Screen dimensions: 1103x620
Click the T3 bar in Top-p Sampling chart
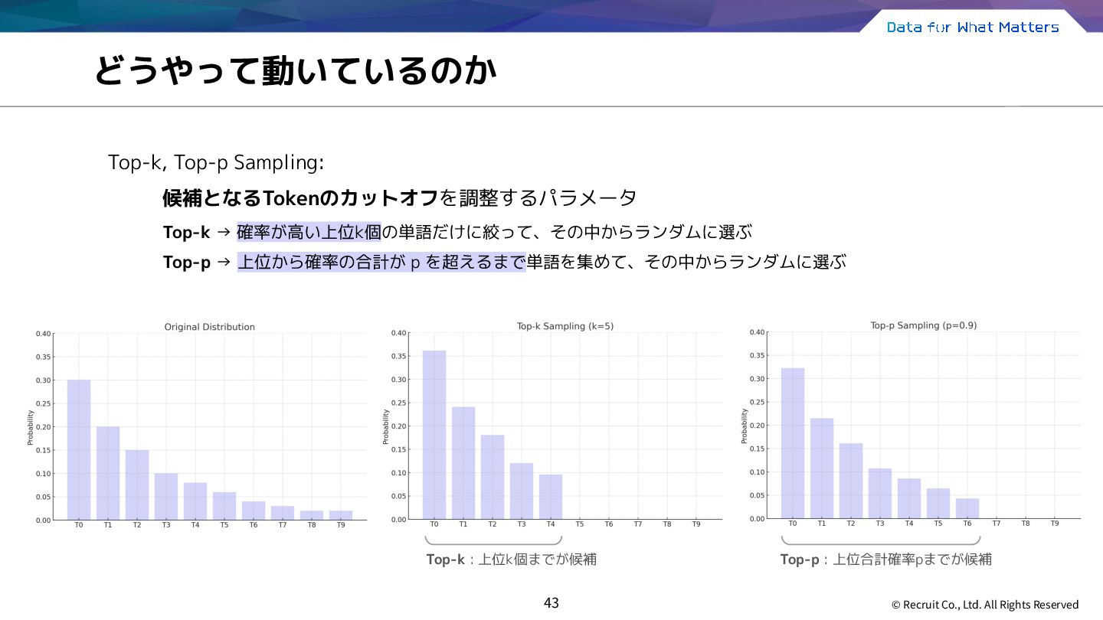pyautogui.click(x=880, y=493)
